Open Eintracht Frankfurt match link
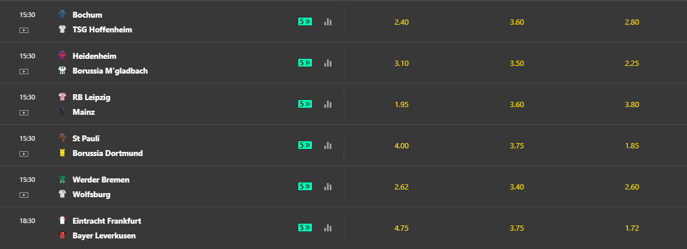The width and height of the screenshot is (687, 249). point(107,221)
